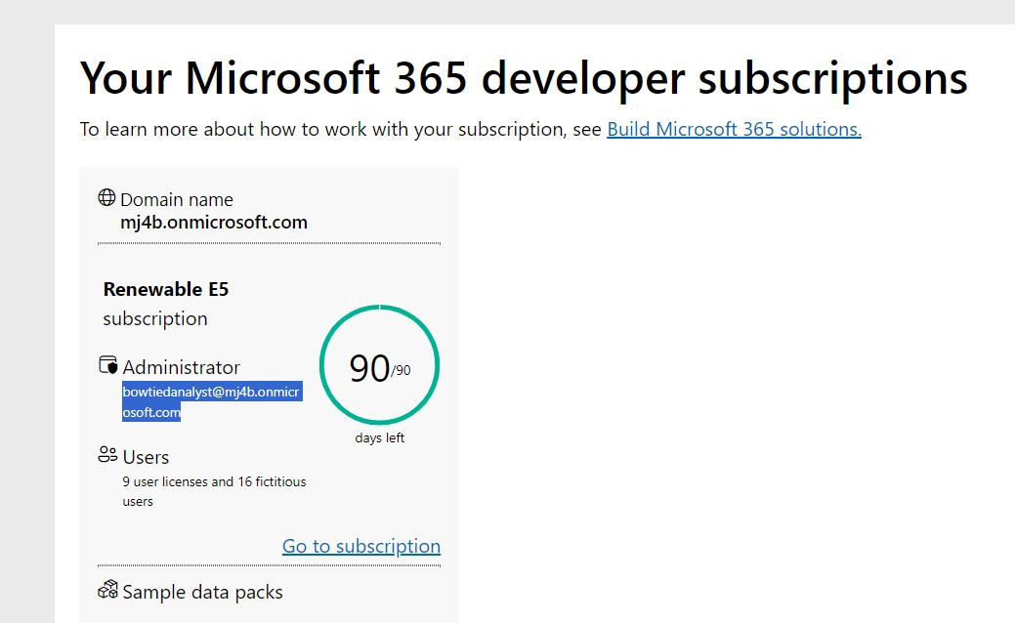Click the 90 days left progress ring

tap(379, 365)
